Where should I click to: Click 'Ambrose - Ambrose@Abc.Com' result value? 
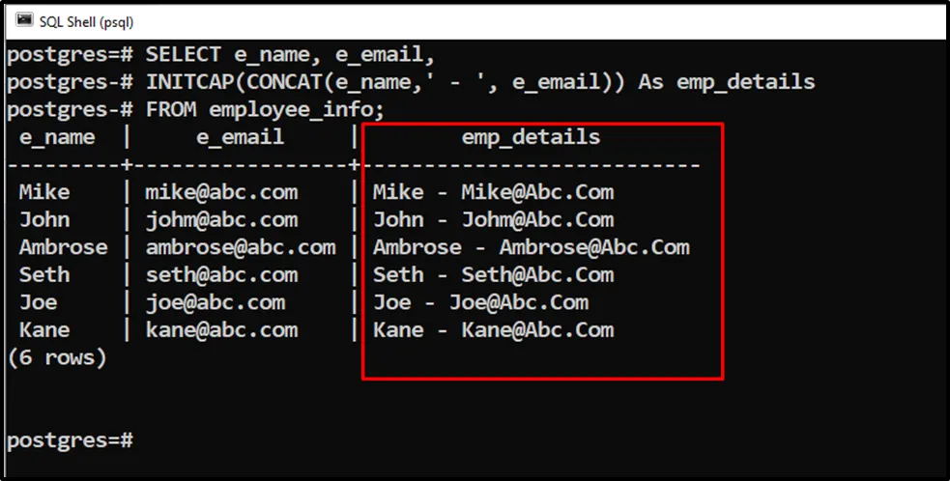click(531, 247)
